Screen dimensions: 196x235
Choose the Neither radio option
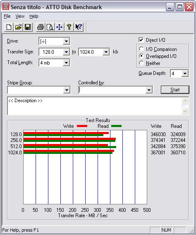[x=141, y=63]
